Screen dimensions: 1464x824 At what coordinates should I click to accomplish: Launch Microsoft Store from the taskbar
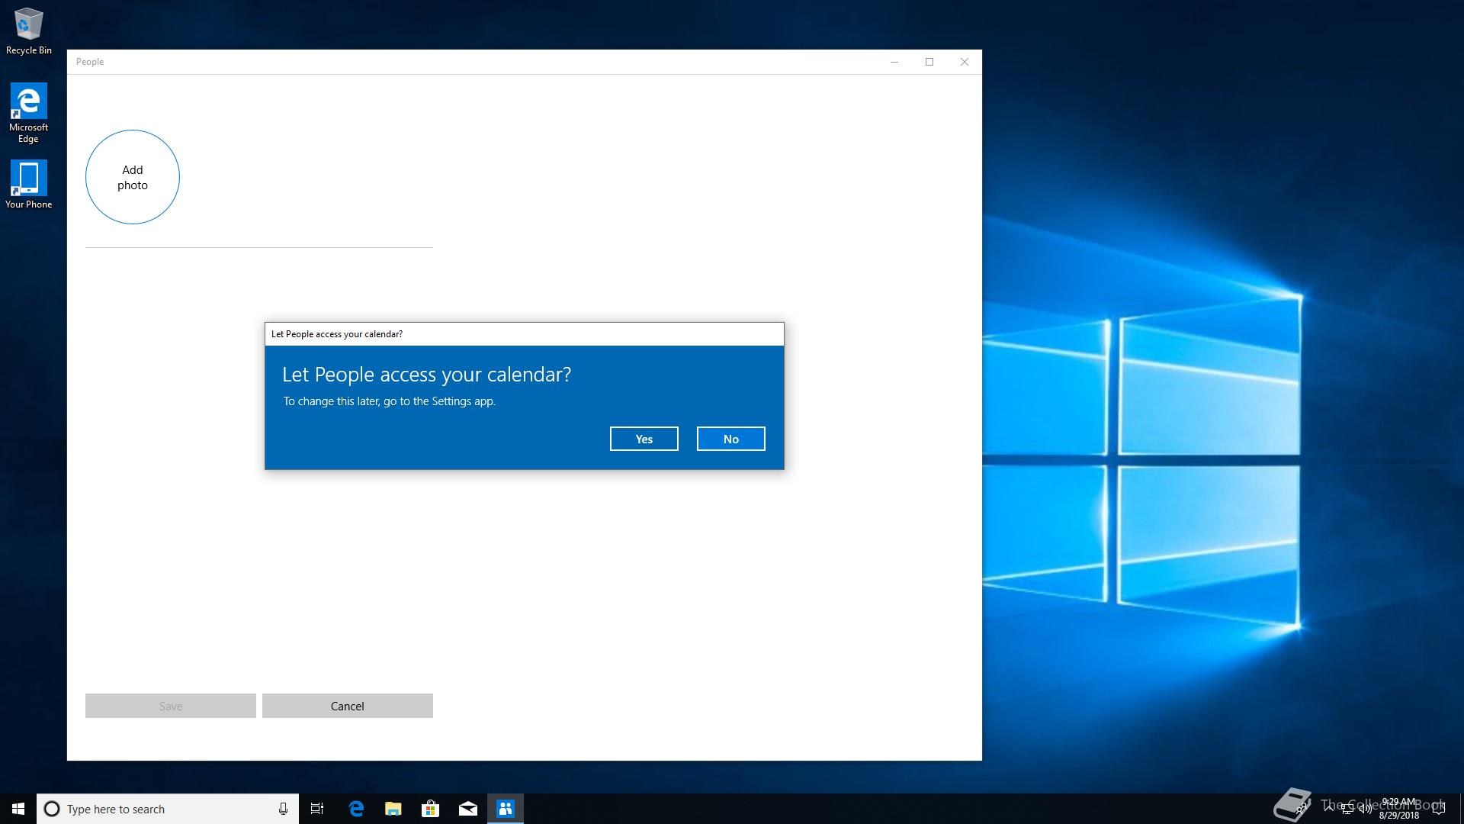pos(431,809)
